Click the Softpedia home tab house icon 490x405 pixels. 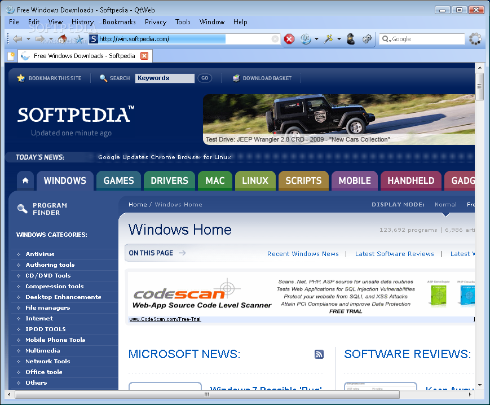(25, 181)
